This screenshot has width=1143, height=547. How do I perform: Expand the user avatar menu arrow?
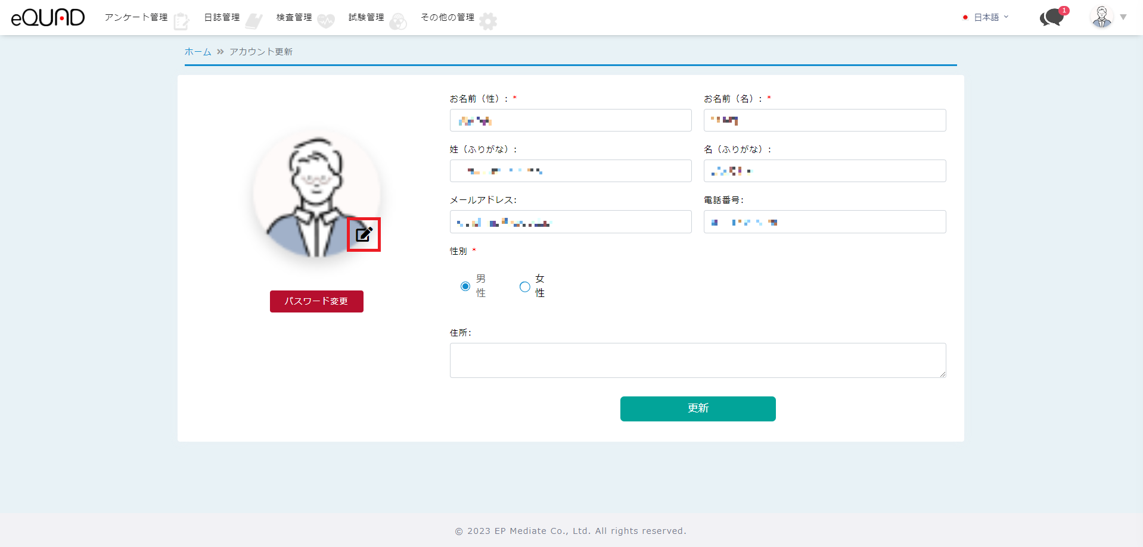pyautogui.click(x=1123, y=17)
